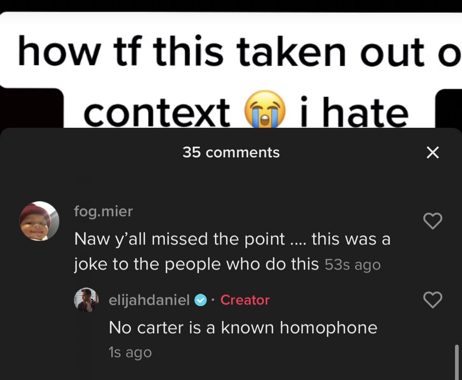Tap the 1s ago timestamp
The width and height of the screenshot is (462, 380).
(x=130, y=352)
